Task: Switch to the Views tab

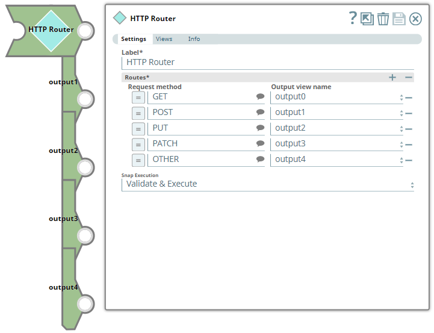Action: point(164,39)
